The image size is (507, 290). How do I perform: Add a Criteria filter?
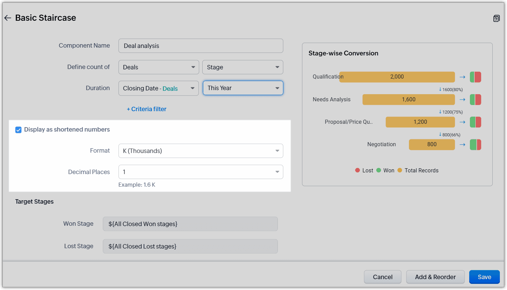click(x=147, y=109)
